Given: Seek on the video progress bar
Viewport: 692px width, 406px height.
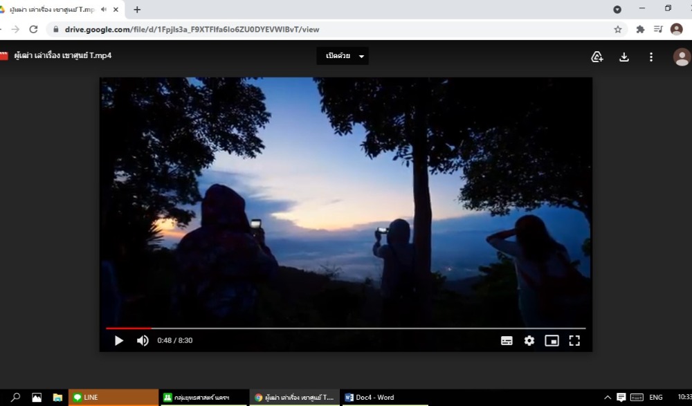Looking at the screenshot, I should point(345,329).
